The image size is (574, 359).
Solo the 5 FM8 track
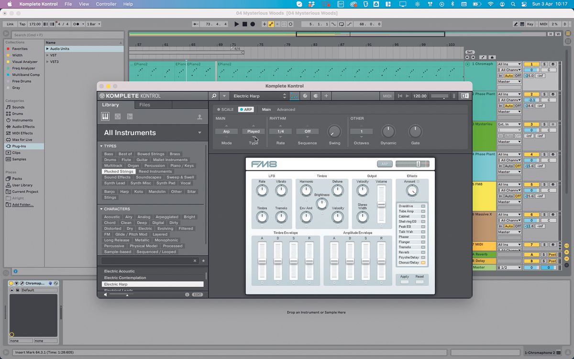545,184
